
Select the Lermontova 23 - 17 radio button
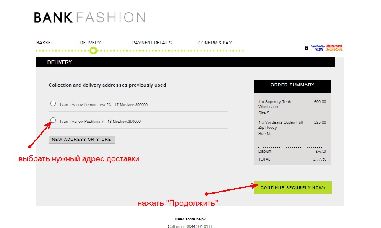point(53,104)
